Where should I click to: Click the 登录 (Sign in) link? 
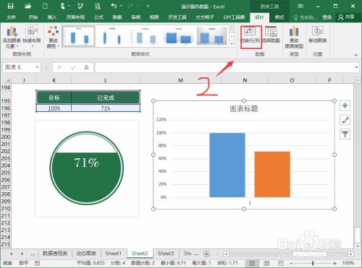click(x=327, y=17)
